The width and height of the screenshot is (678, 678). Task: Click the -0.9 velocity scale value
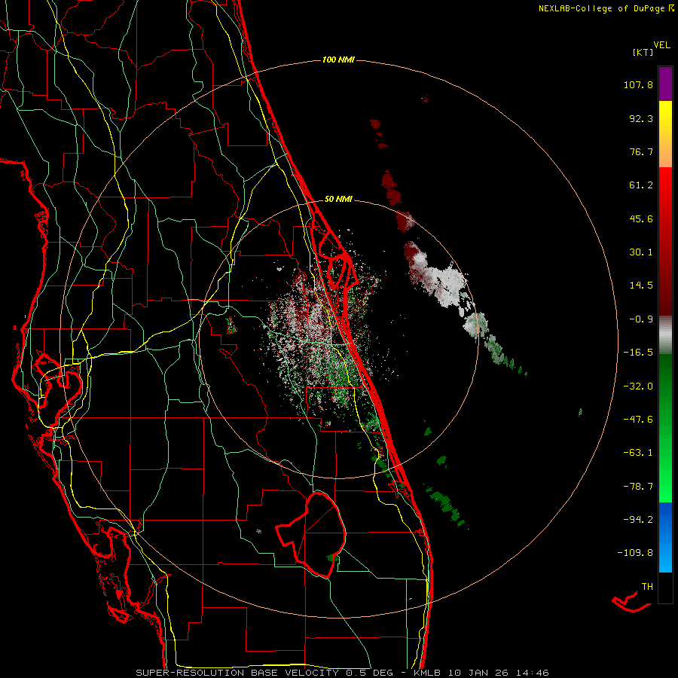pos(641,319)
